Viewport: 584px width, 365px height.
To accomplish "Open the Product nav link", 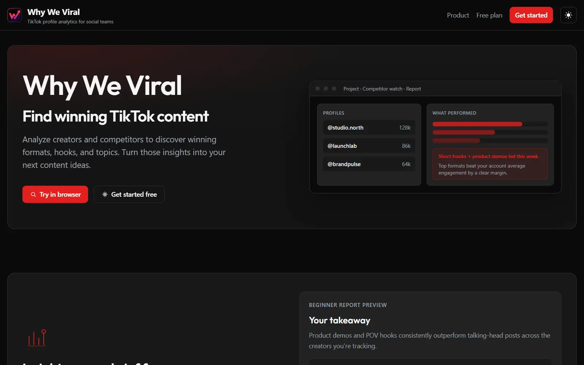I will 458,15.
